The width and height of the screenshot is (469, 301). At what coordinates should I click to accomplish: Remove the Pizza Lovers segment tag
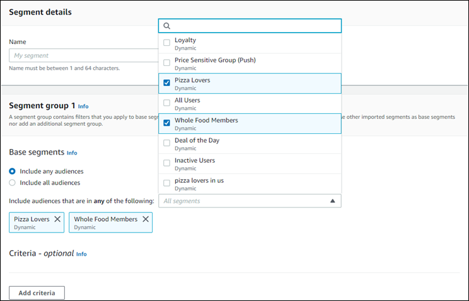click(57, 219)
